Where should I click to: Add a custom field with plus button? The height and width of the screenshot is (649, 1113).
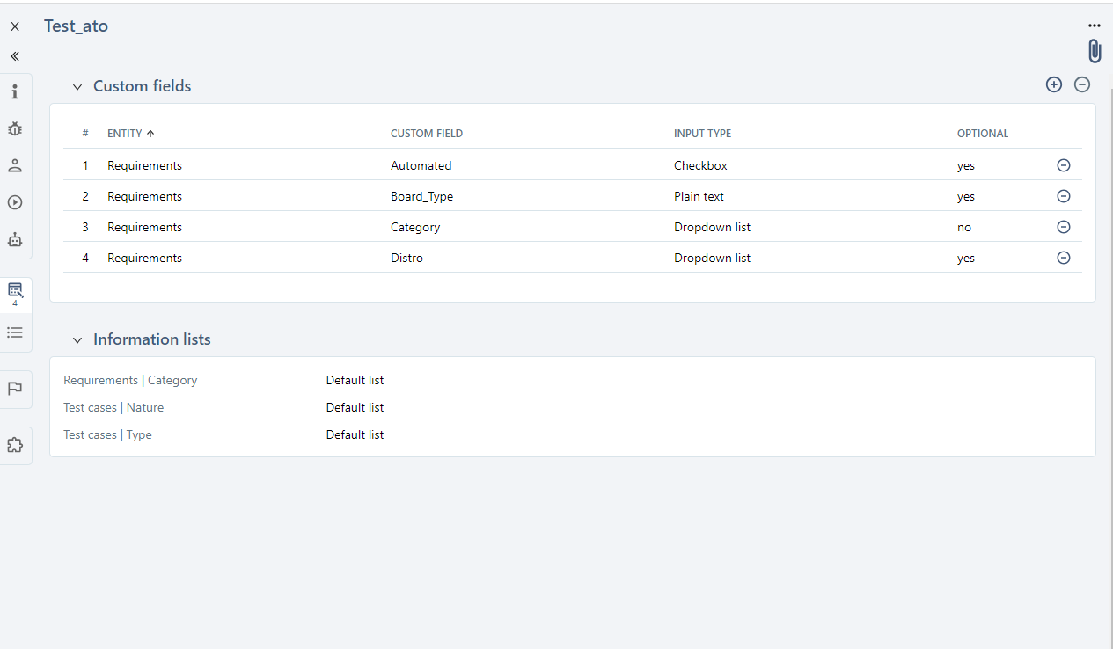pyautogui.click(x=1054, y=85)
